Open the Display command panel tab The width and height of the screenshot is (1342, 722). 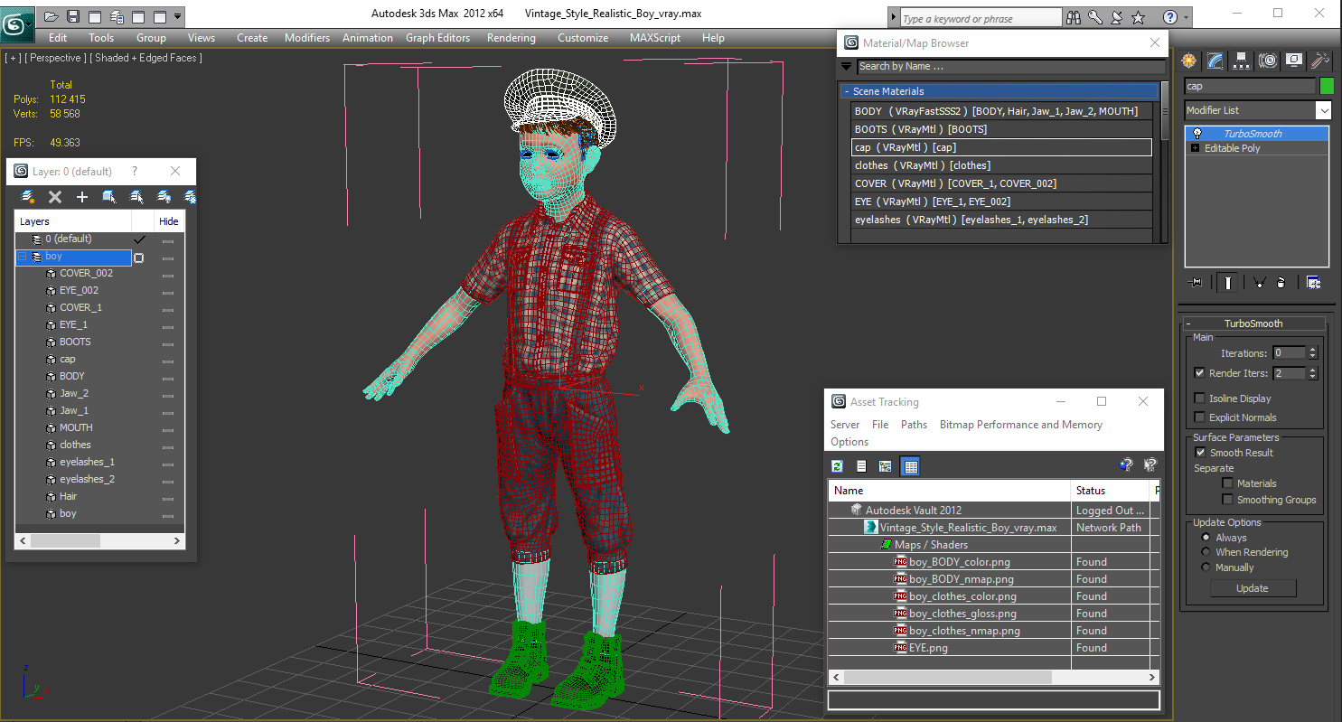pyautogui.click(x=1294, y=61)
